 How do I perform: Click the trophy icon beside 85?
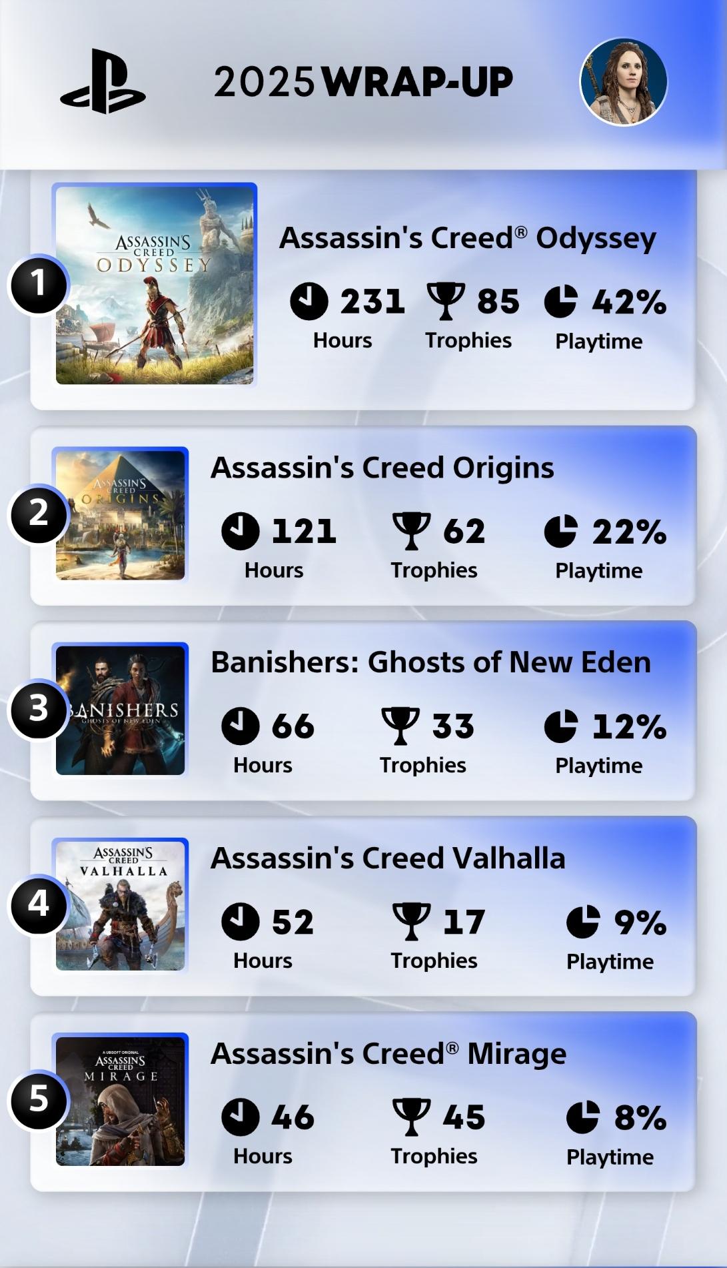(x=446, y=301)
